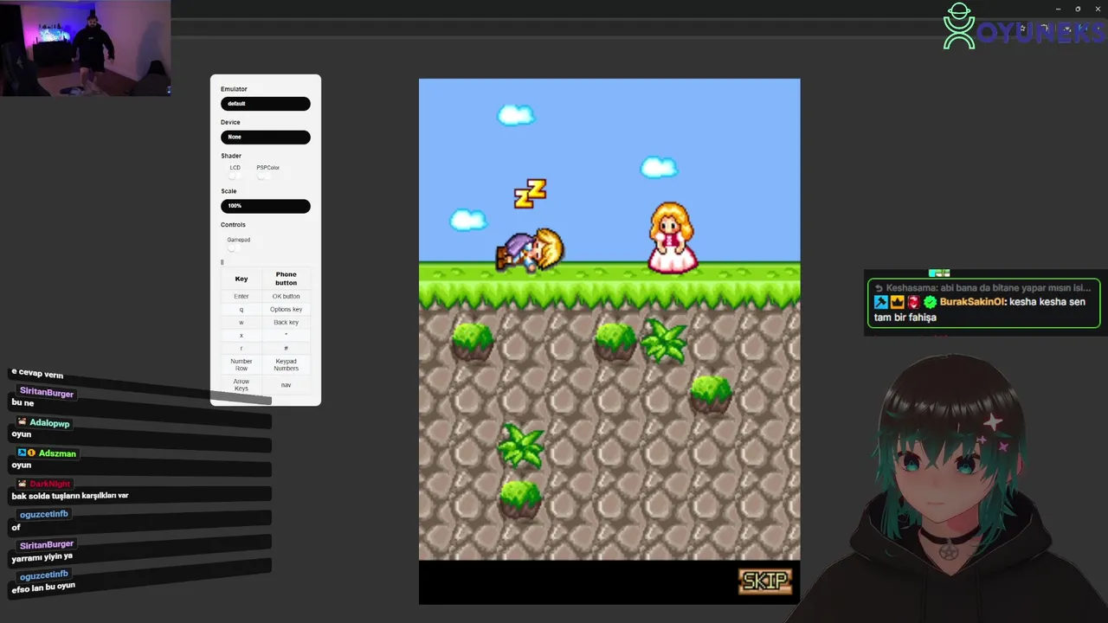Image resolution: width=1108 pixels, height=623 pixels.
Task: Click the Adalopwp chat username
Action: tap(49, 423)
